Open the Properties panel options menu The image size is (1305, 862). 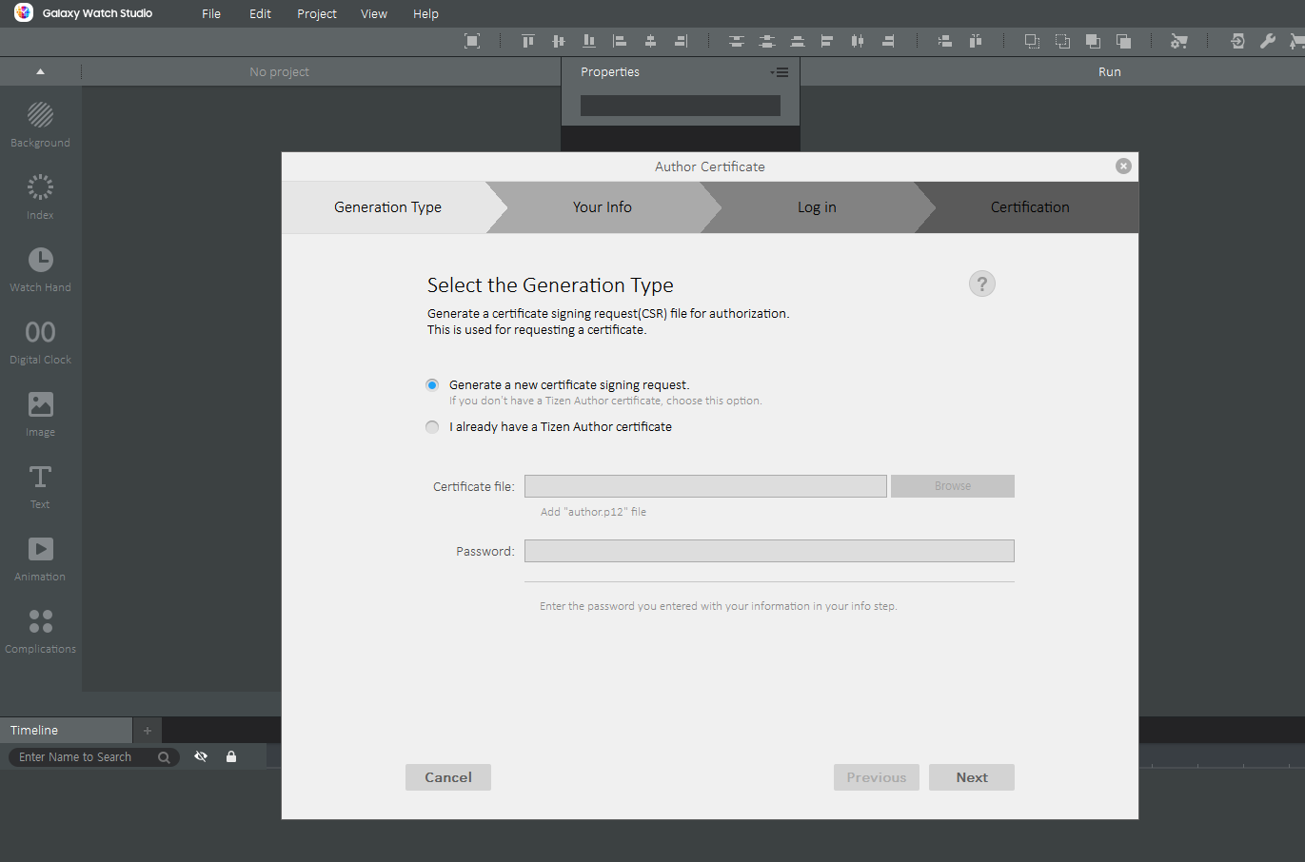(780, 72)
